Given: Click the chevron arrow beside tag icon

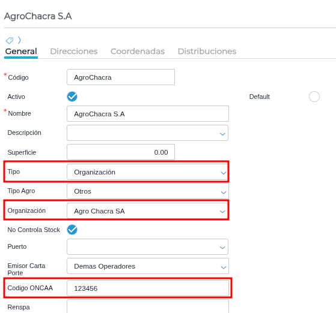Looking at the screenshot, I should 19,40.
